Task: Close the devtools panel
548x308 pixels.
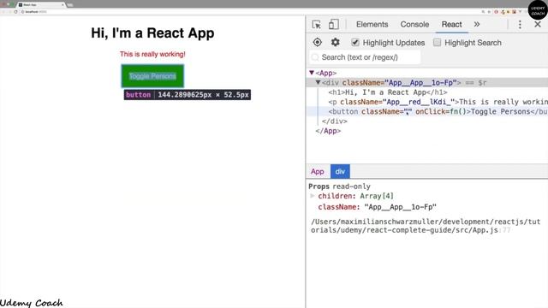Action: [538, 25]
